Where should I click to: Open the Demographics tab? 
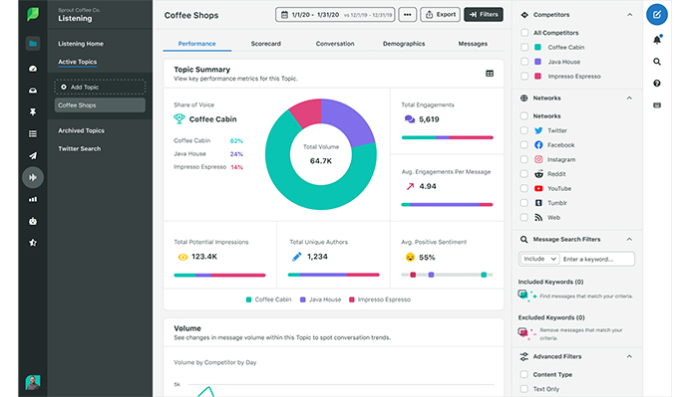tap(404, 44)
